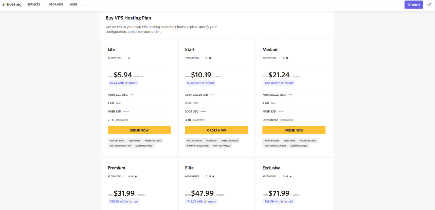
Task: Click the Apple icon on Premium plan
Action: pos(136,176)
